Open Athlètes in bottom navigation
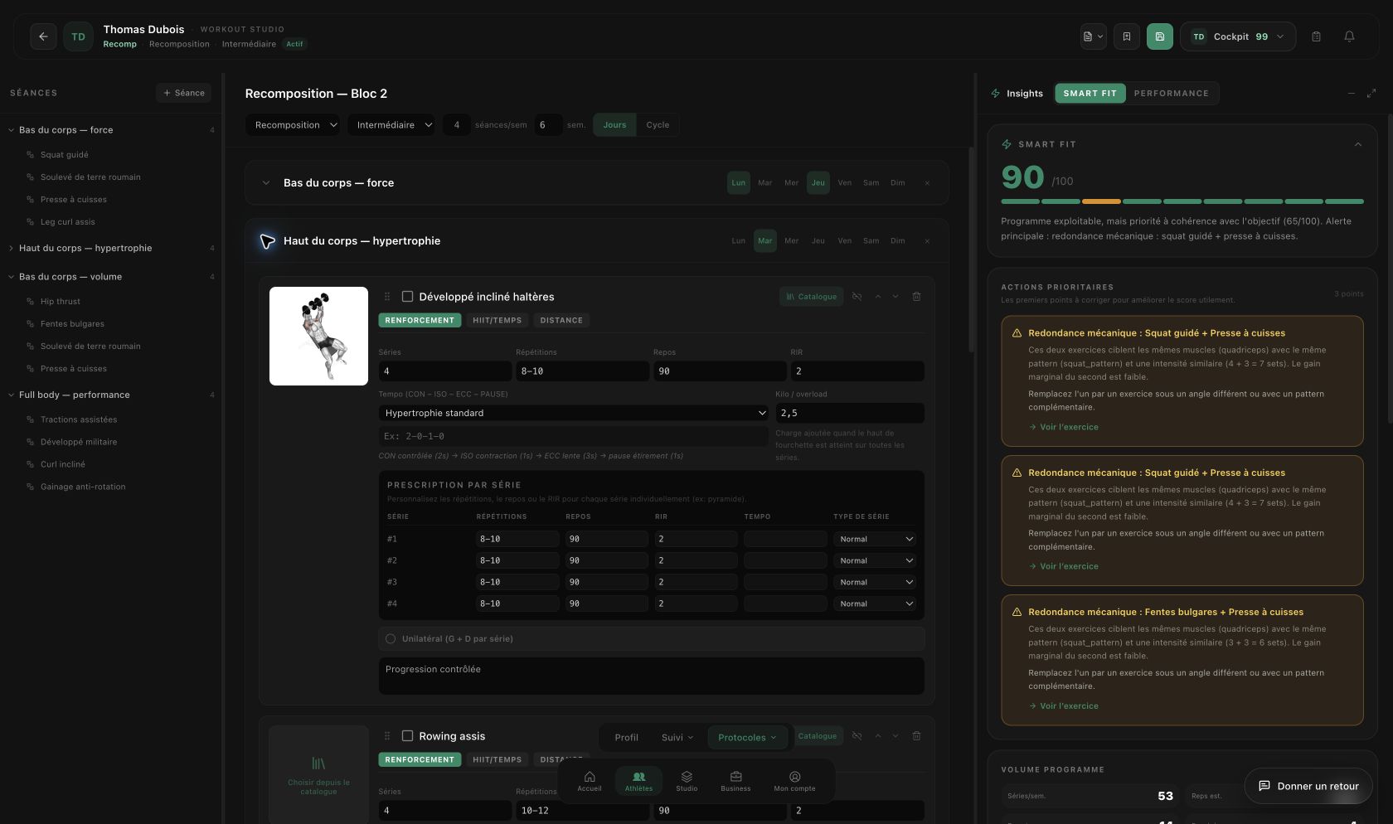Screen dimensions: 1393x824 pyautogui.click(x=638, y=781)
